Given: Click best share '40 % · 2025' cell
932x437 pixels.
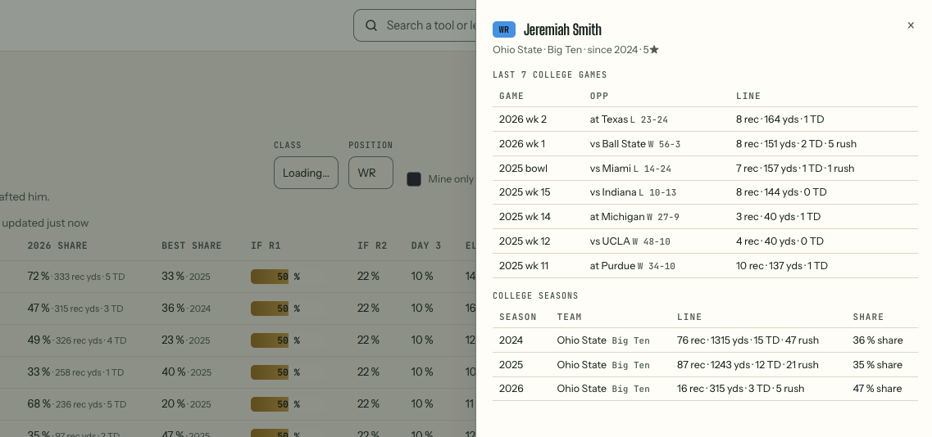Looking at the screenshot, I should pyautogui.click(x=187, y=372).
